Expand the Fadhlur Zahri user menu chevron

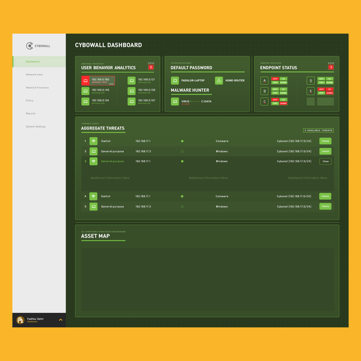61,320
